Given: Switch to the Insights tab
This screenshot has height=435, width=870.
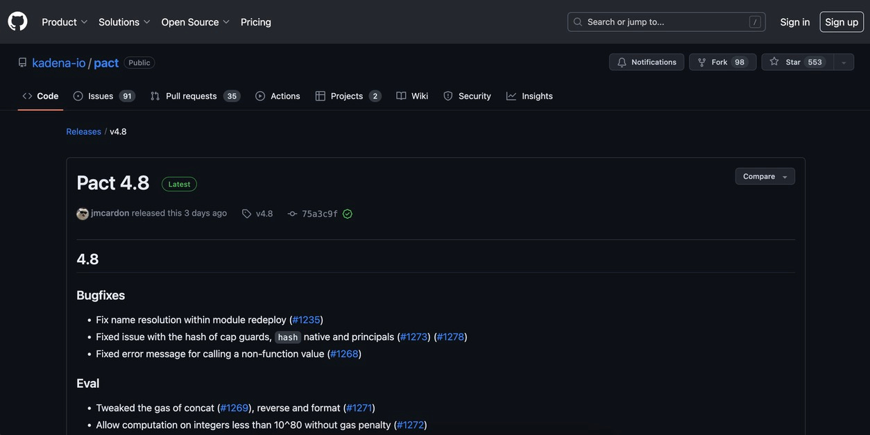Looking at the screenshot, I should 529,96.
